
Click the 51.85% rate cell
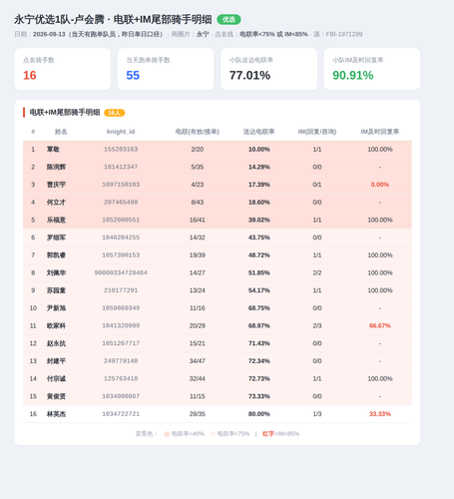259,272
